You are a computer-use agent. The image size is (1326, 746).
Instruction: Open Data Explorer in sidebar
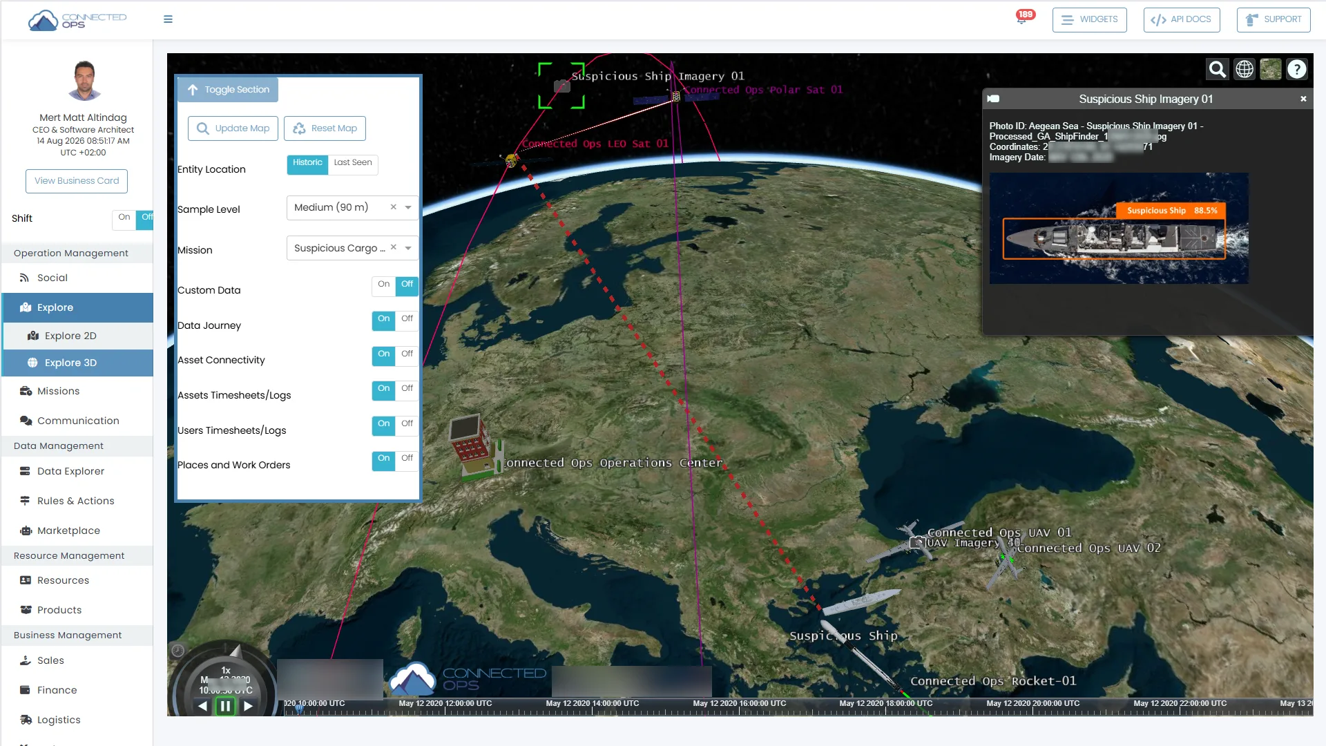pyautogui.click(x=77, y=471)
